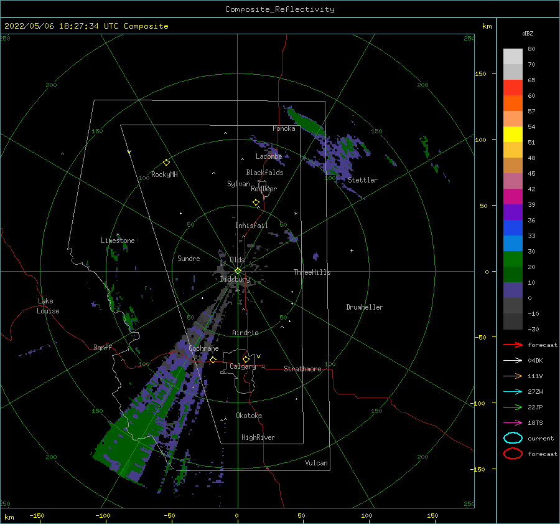This screenshot has height=524, width=560.
Task: Click the Limestone label
Action: (118, 241)
